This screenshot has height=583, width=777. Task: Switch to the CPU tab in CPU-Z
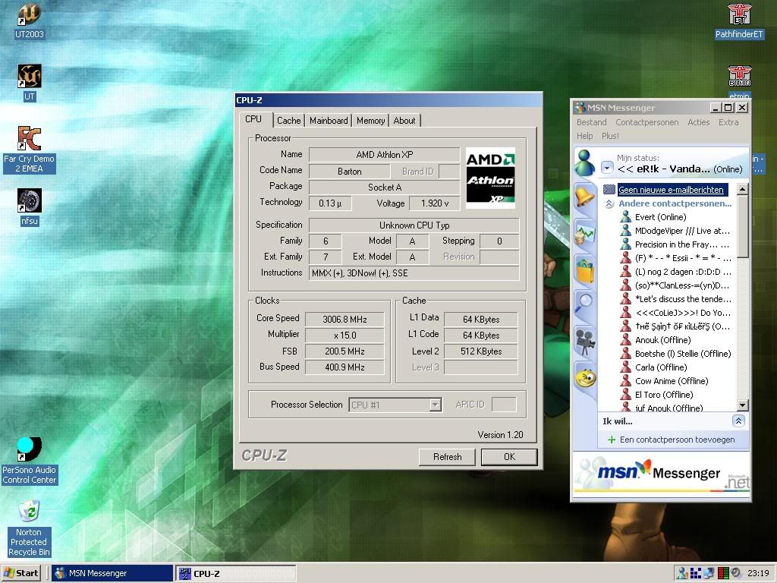coord(253,119)
